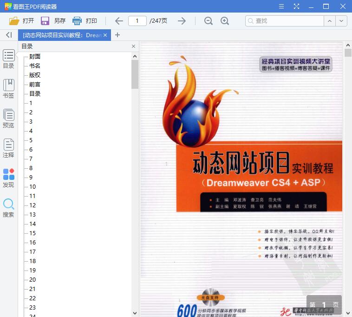Image resolution: width=352 pixels, height=317 pixels.
Task: Jump to outline item 2
Action: [31, 112]
